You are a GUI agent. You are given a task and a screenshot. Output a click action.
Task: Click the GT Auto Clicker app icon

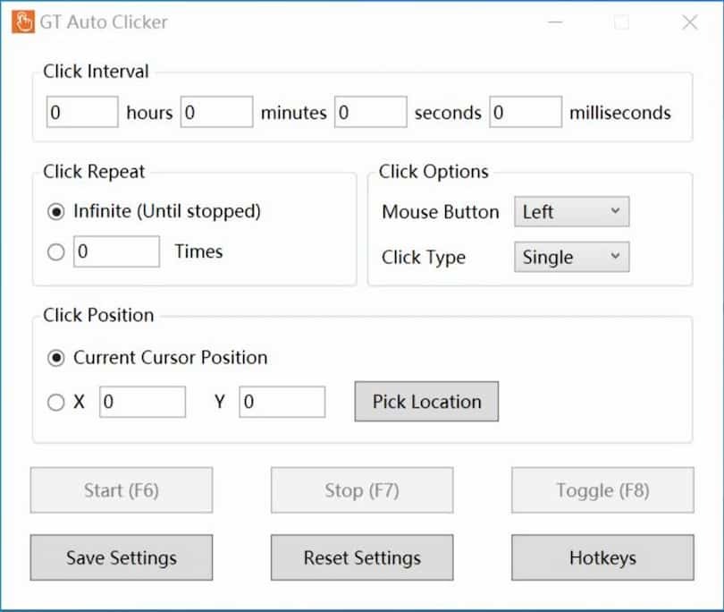coord(23,21)
